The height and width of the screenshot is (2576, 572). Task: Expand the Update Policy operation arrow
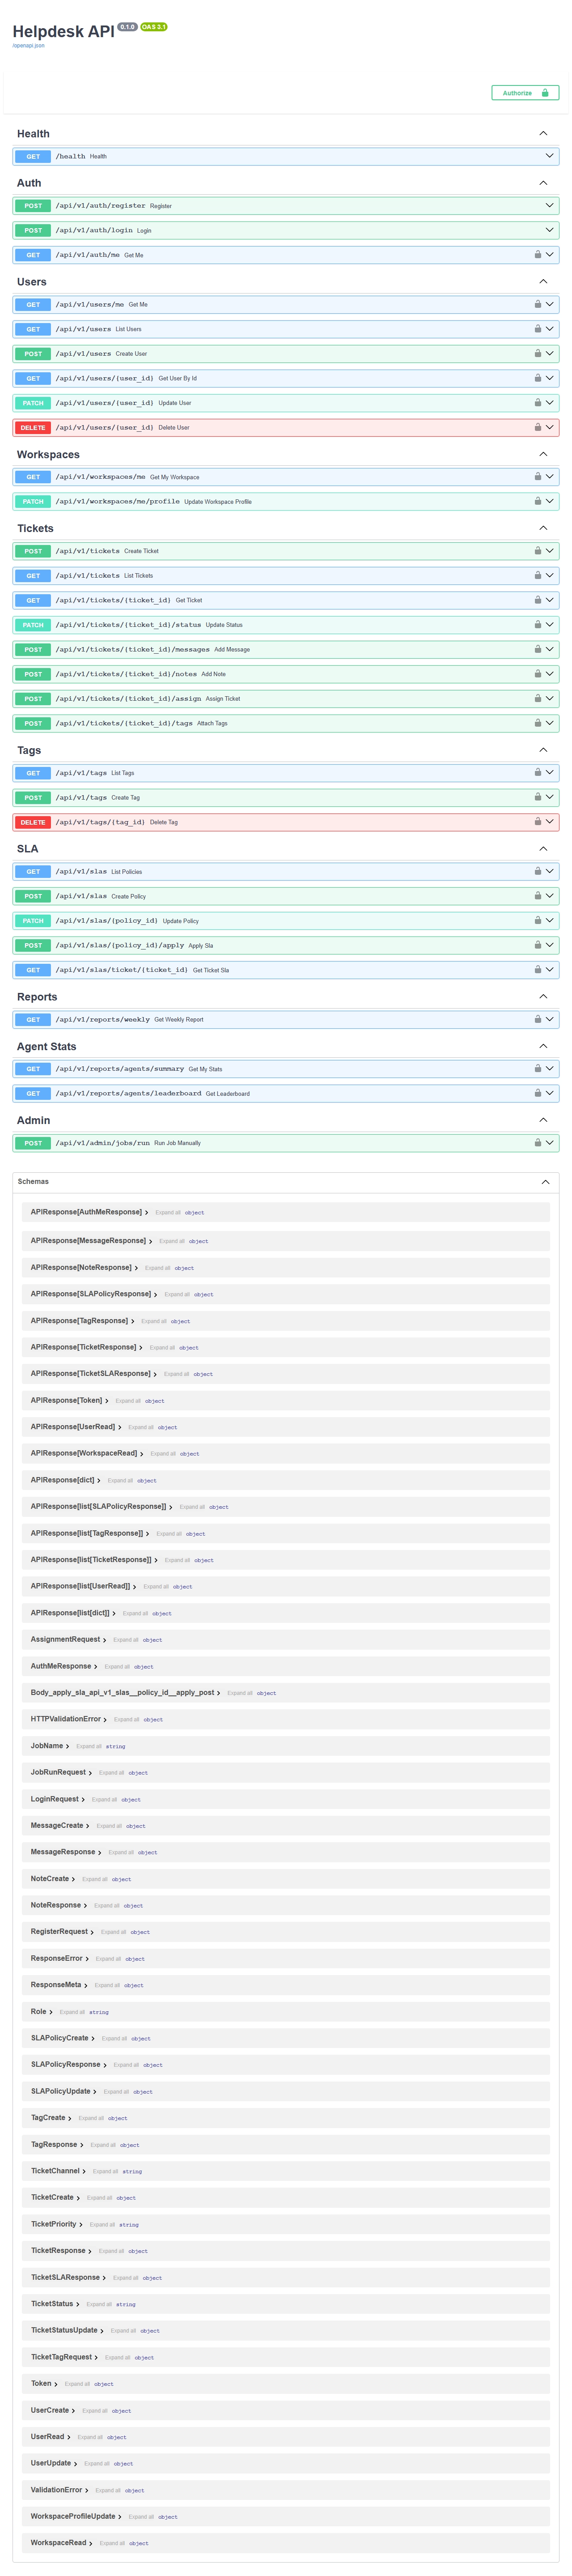point(549,920)
